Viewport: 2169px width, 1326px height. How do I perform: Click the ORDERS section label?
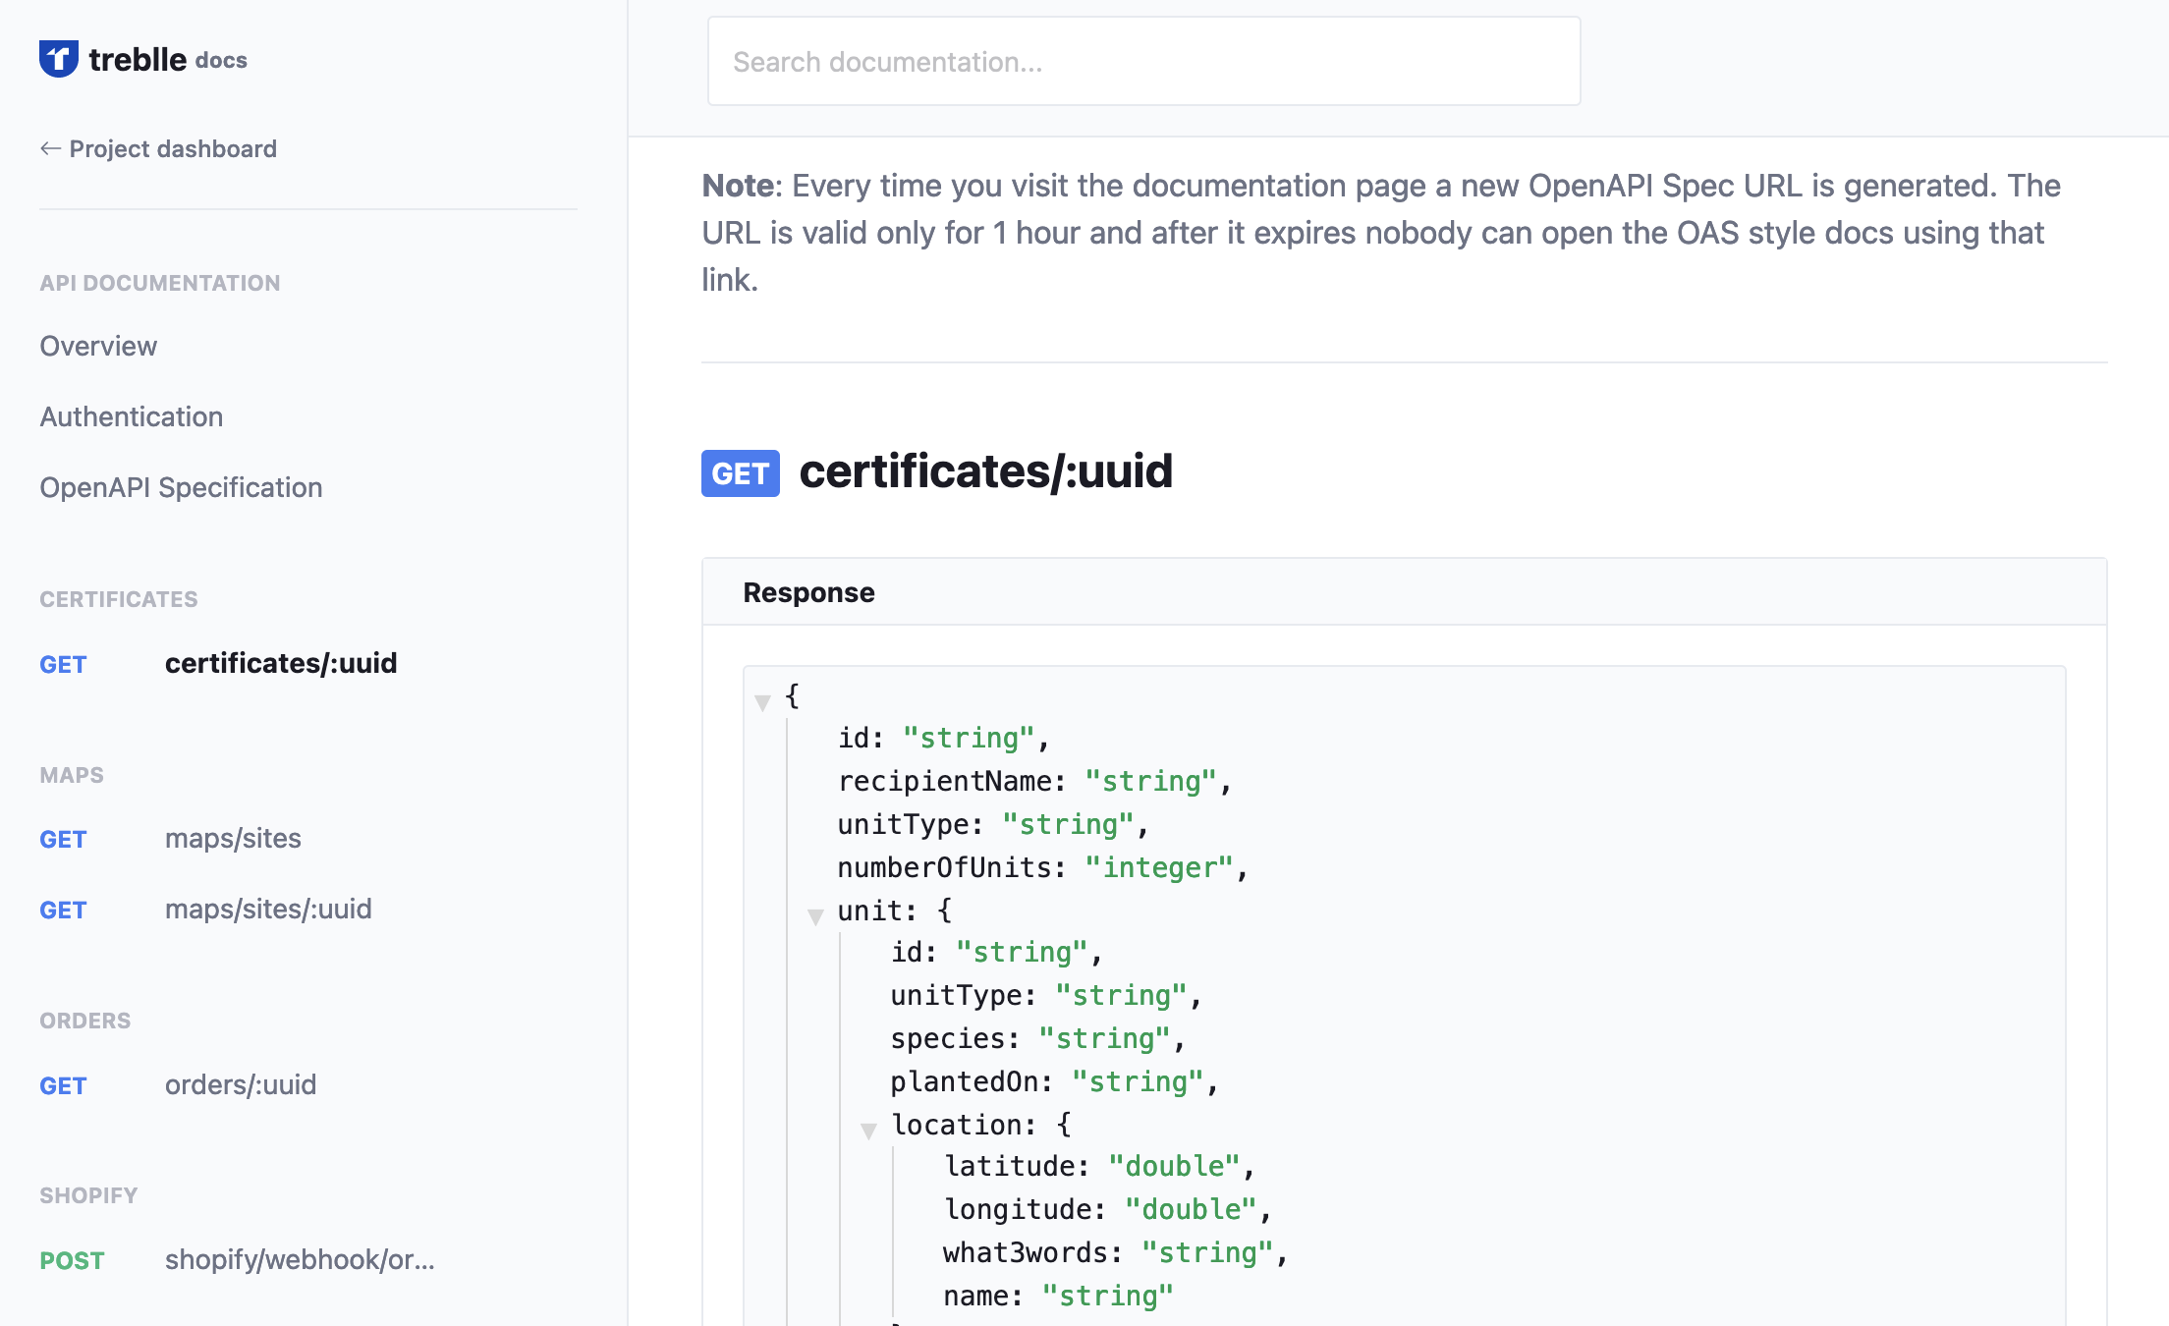pos(85,1021)
